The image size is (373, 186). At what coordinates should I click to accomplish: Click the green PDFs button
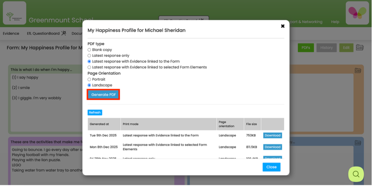[x=306, y=47]
